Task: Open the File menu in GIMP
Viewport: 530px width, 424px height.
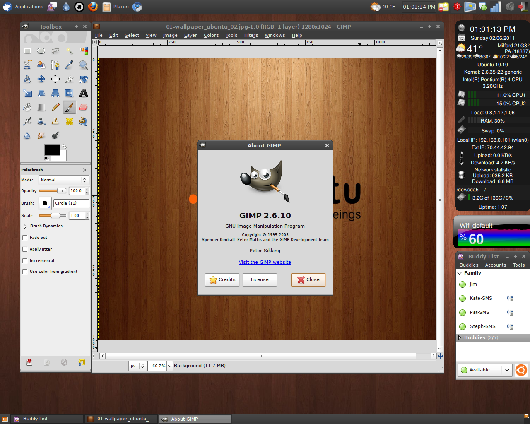Action: pos(99,36)
